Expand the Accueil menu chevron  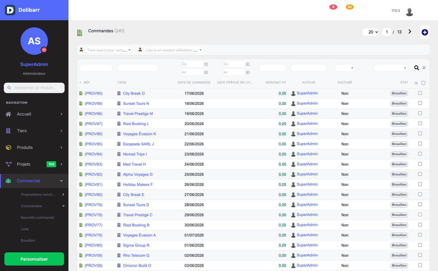[61, 114]
